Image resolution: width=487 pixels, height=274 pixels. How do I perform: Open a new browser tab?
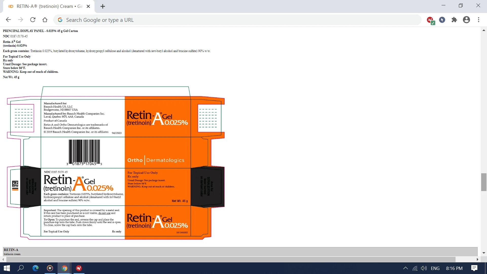[x=103, y=6]
